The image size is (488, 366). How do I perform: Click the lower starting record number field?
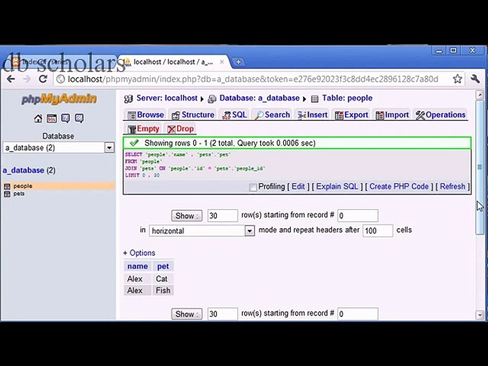point(357,314)
